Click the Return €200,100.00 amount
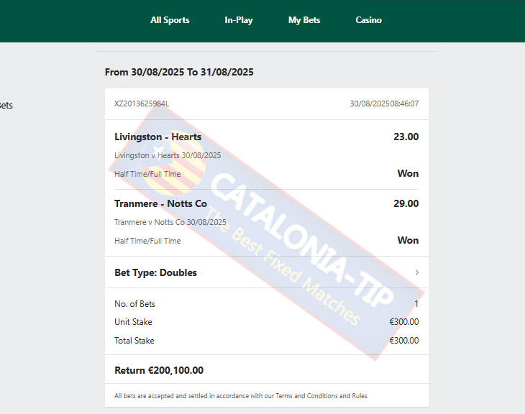Screen dimensions: 525x414 (x=159, y=370)
